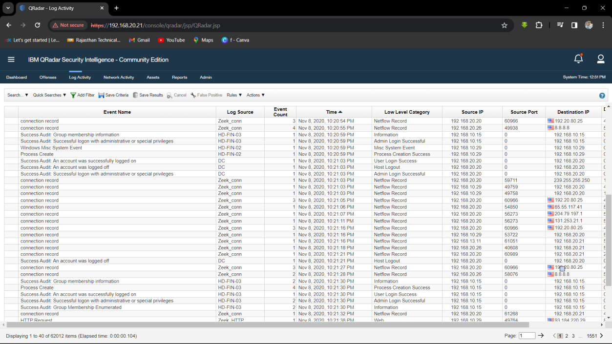Expand the Search dropdown menu

click(x=18, y=95)
